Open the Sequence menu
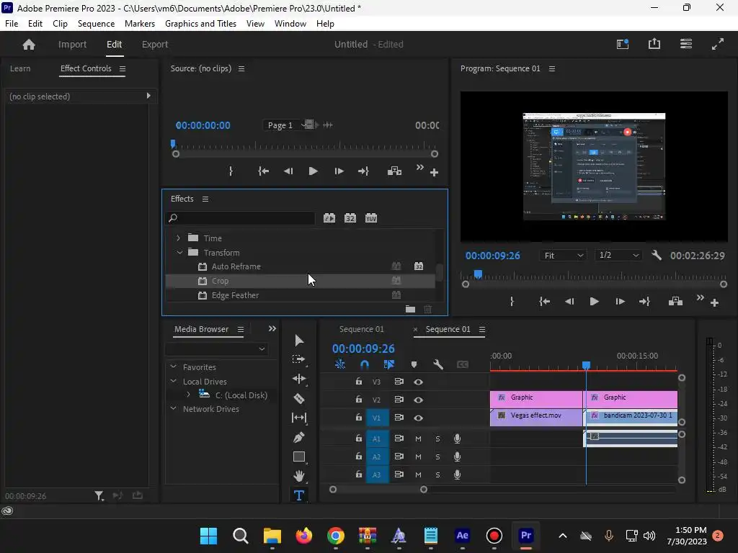Screen dimensions: 738x553 coord(96,24)
